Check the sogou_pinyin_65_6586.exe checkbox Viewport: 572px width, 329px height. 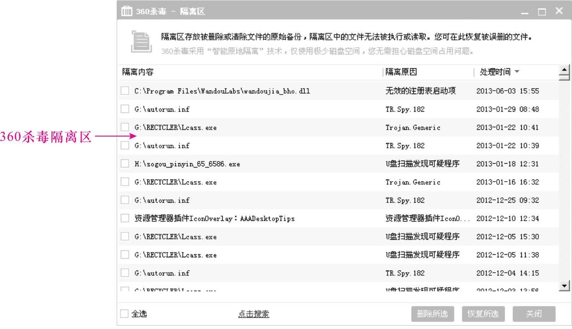pyautogui.click(x=125, y=164)
